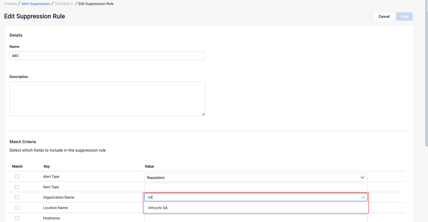The image size is (428, 222).
Task: Expand the Alert Type dropdown chevron
Action: 362,177
